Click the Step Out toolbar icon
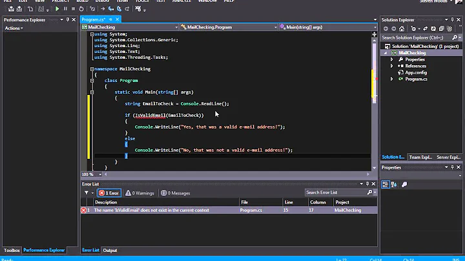 point(127,9)
